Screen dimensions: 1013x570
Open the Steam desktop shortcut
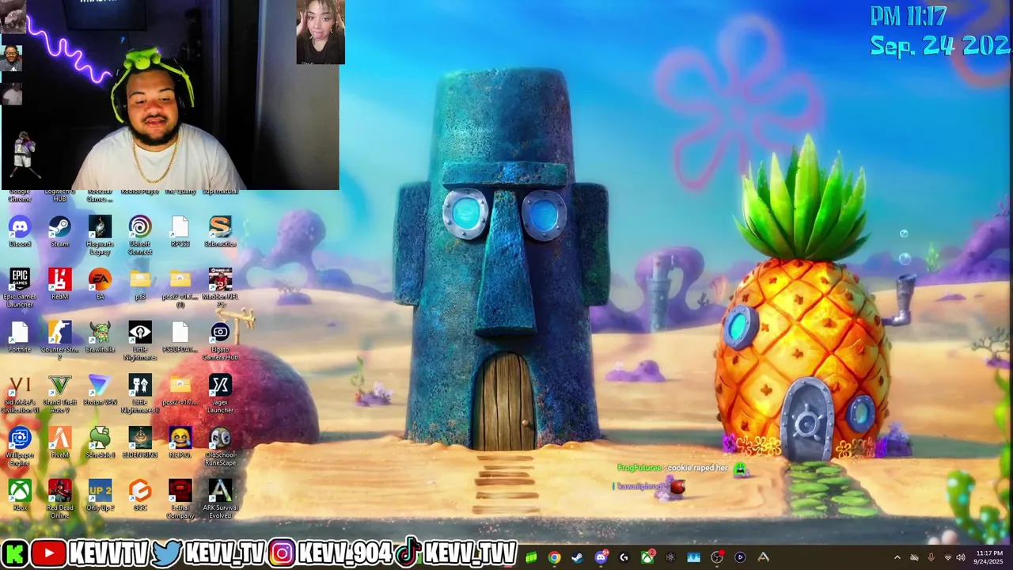click(x=59, y=232)
